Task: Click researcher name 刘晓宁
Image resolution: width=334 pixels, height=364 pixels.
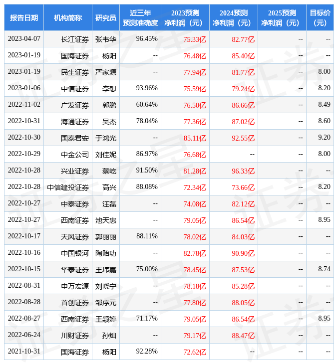Action: 106,287
